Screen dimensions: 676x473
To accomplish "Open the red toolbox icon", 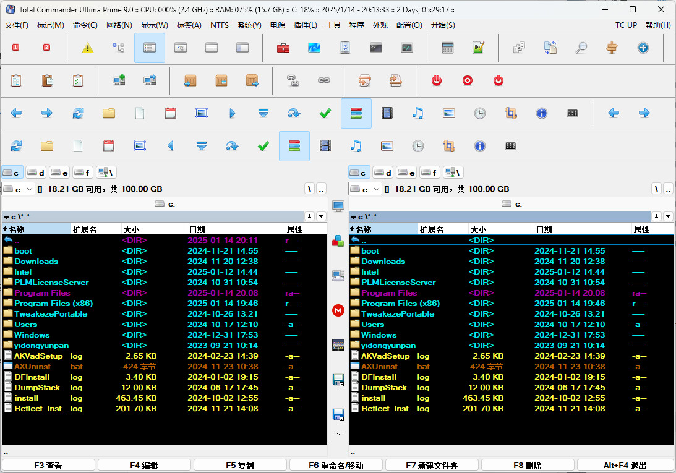I will coord(283,48).
